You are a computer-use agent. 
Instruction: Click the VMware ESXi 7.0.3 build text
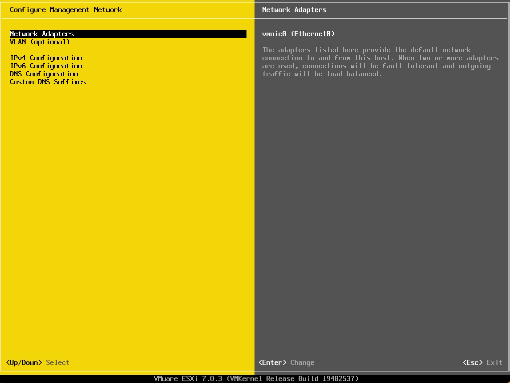coord(256,378)
